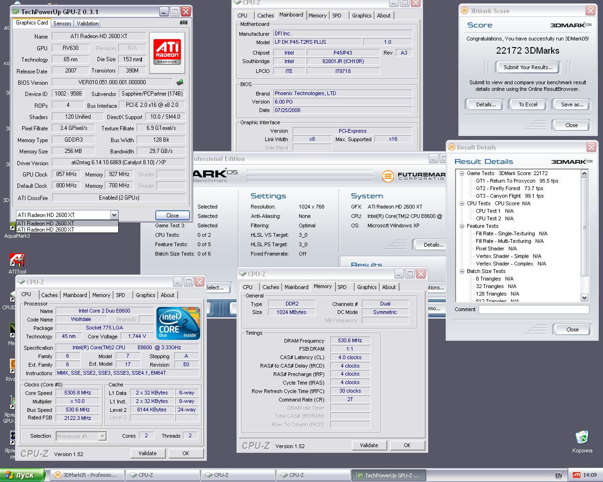Click the taskbar clock showing 14:09
This screenshot has width=603, height=482.
[x=590, y=475]
